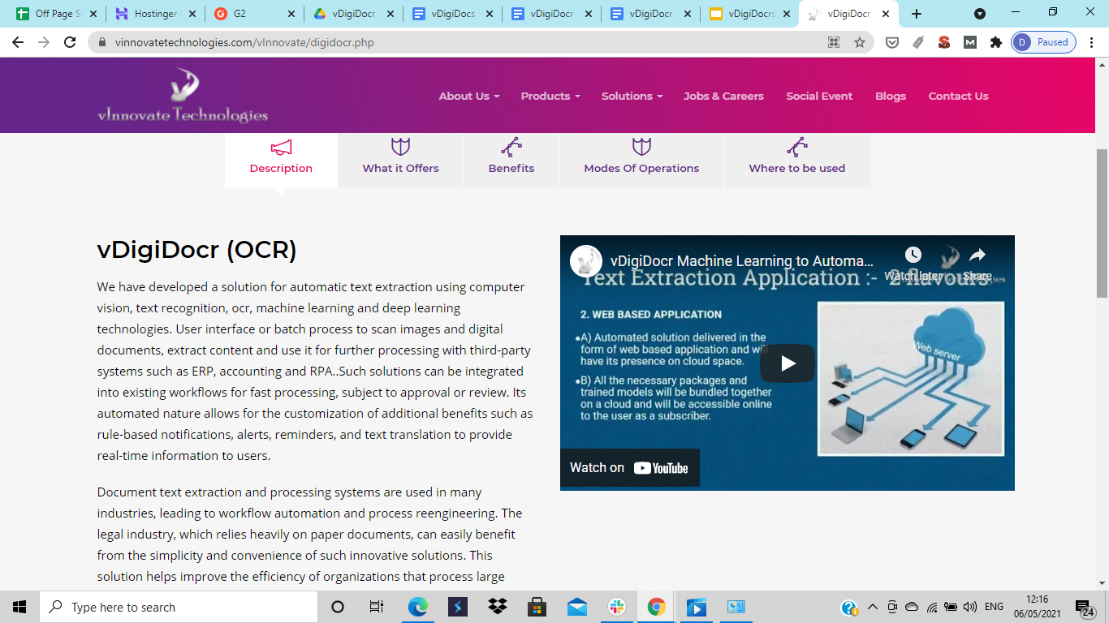Click the vInnovate Technologies logo
The height and width of the screenshot is (623, 1109).
pyautogui.click(x=183, y=96)
